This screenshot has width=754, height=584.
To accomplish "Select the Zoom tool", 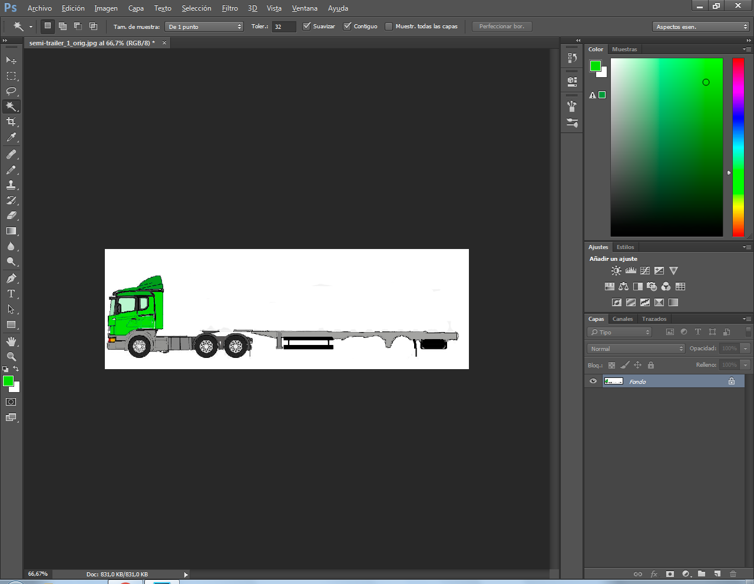I will tap(11, 357).
